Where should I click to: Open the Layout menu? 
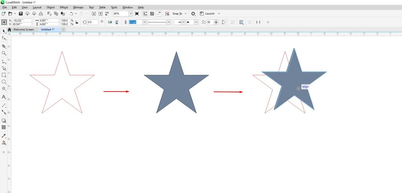pos(37,7)
